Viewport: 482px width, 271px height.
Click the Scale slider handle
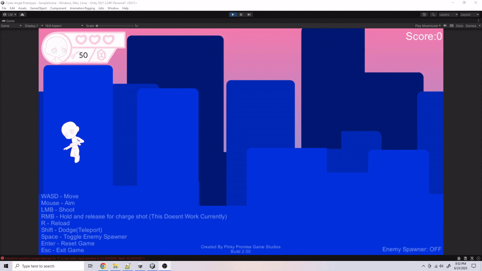[x=97, y=26]
